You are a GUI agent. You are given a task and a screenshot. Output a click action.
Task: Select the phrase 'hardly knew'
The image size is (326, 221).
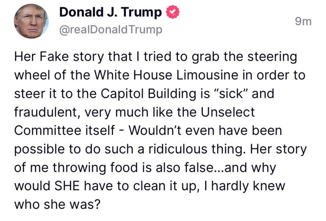pos(248,186)
